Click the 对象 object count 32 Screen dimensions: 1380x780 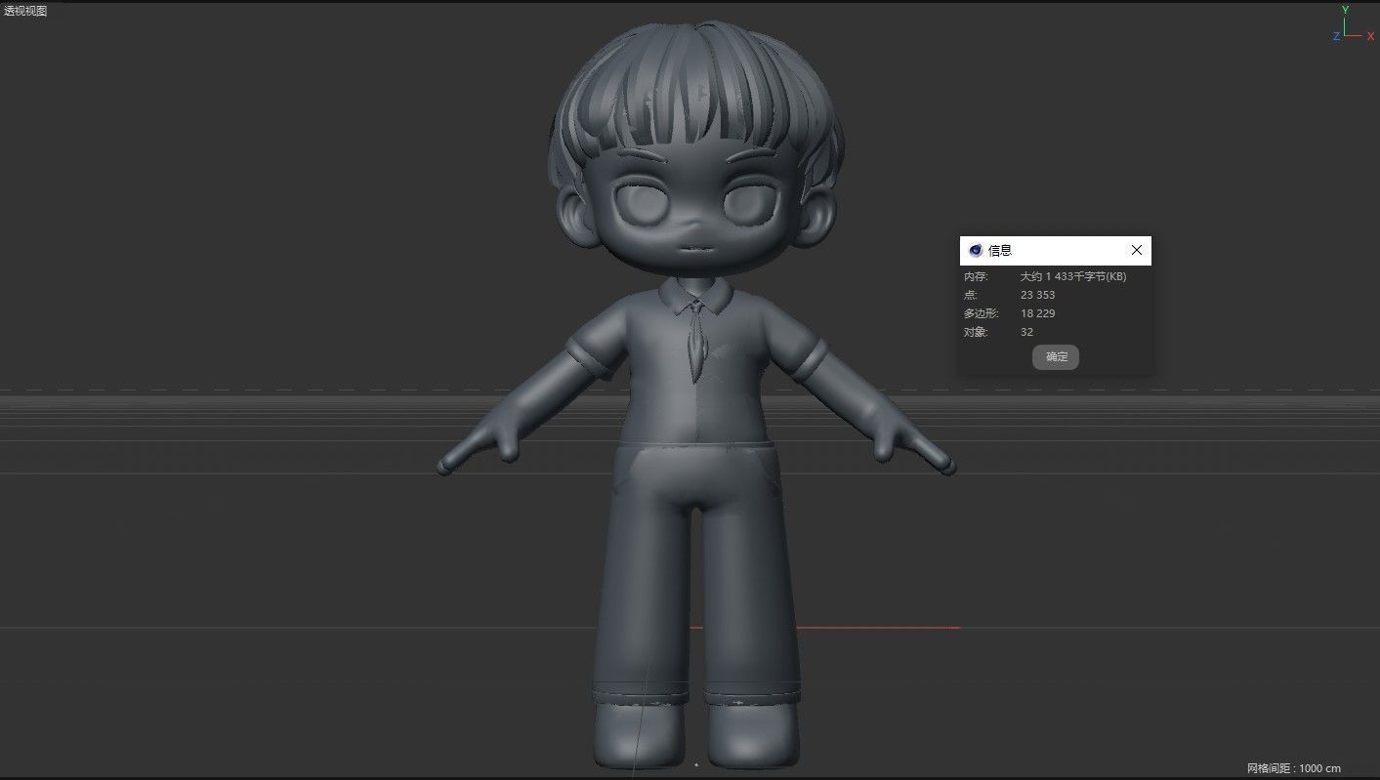click(1026, 331)
